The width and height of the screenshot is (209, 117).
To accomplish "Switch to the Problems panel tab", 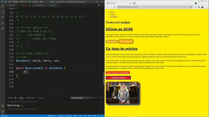I will pyautogui.click(x=12, y=98).
